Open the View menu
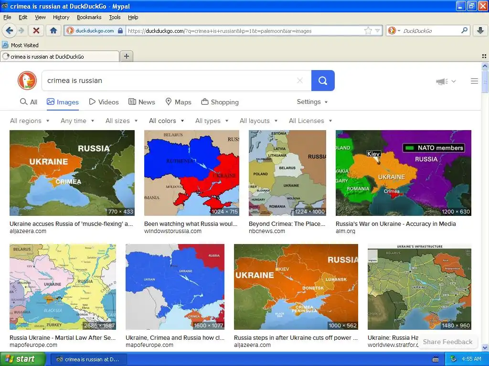The height and width of the screenshot is (366, 489). (x=40, y=17)
